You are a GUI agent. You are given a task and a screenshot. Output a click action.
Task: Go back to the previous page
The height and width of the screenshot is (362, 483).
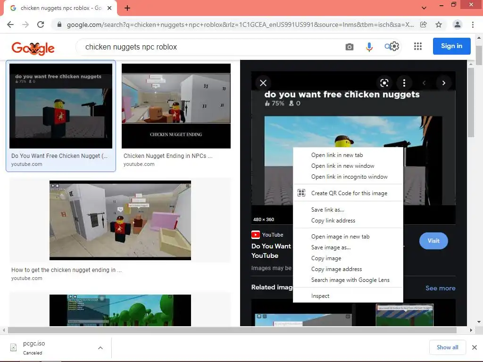pyautogui.click(x=10, y=25)
